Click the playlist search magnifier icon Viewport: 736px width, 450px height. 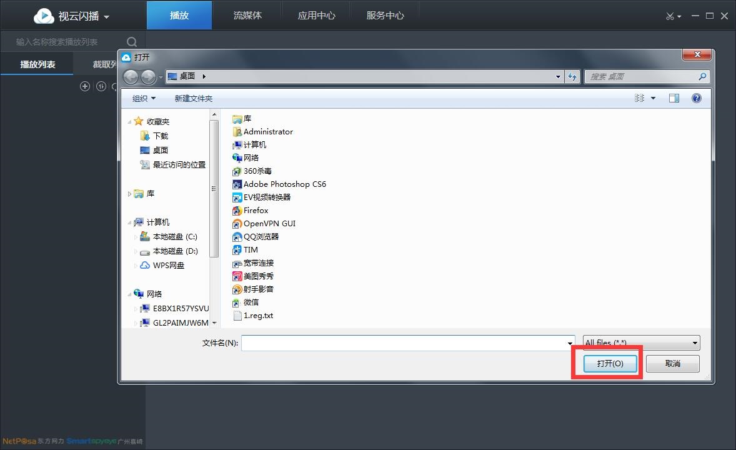pyautogui.click(x=132, y=42)
